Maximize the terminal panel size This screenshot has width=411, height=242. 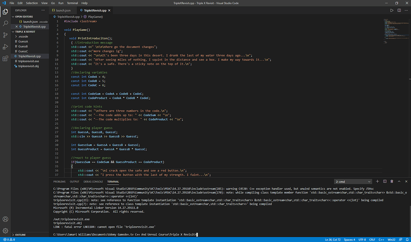[x=399, y=181]
